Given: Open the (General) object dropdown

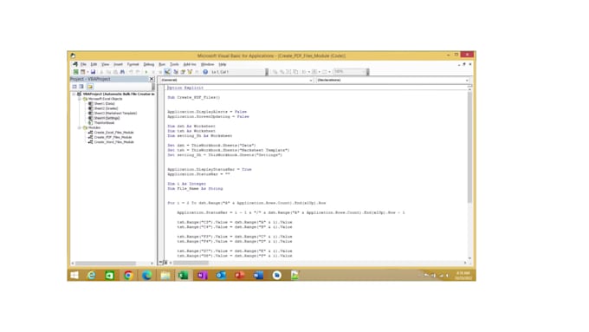Looking at the screenshot, I should coord(236,80).
